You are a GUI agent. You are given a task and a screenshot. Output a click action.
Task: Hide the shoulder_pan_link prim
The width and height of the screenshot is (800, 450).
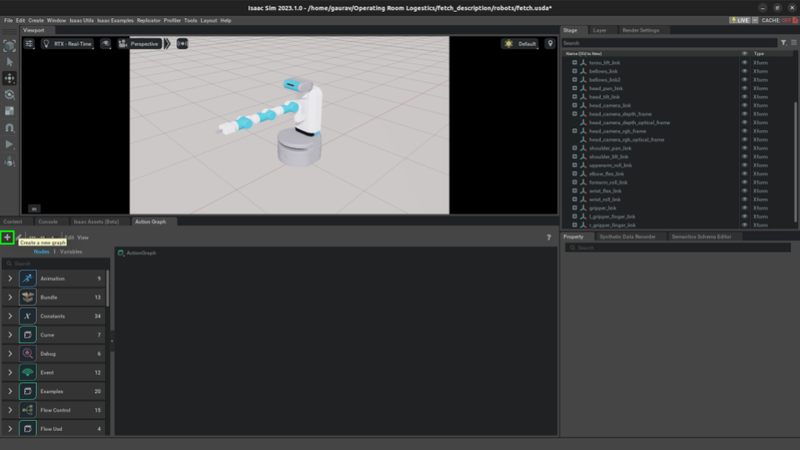[744, 148]
